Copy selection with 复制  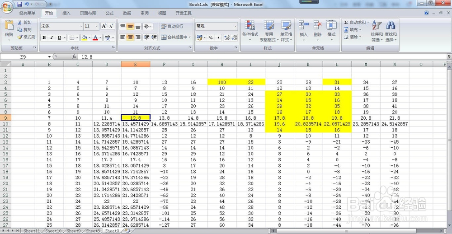pos(24,29)
